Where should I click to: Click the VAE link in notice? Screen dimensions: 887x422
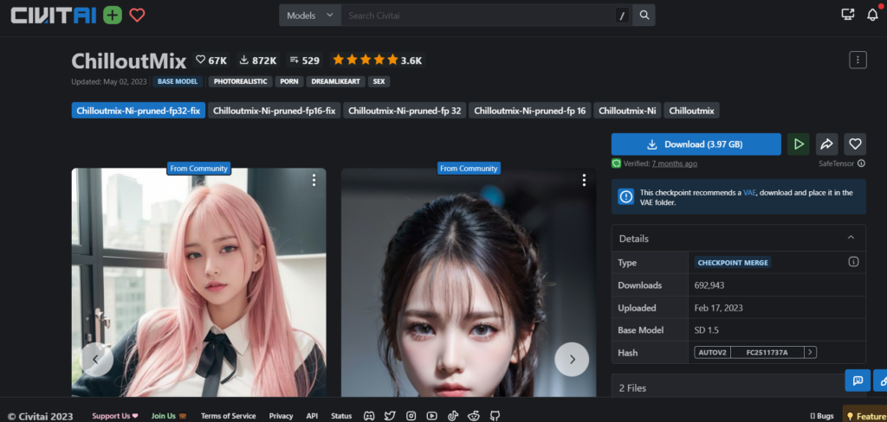click(x=749, y=192)
